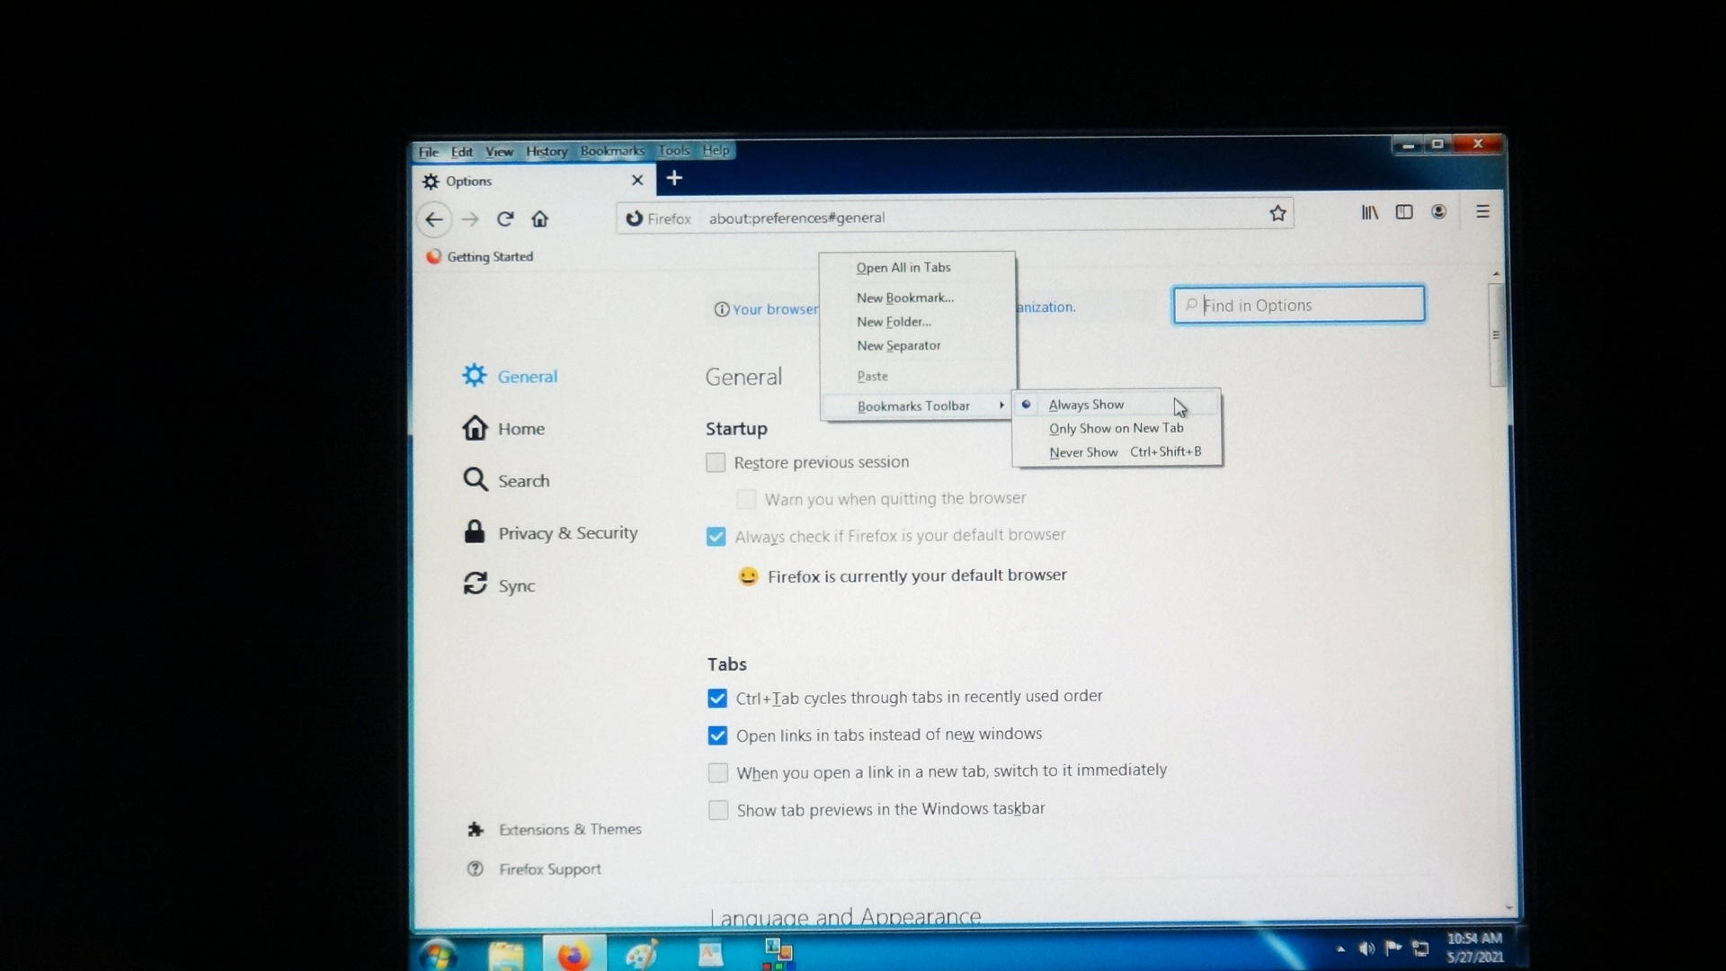Viewport: 1726px width, 971px height.
Task: Click the info icon beside Your browser
Action: (721, 309)
